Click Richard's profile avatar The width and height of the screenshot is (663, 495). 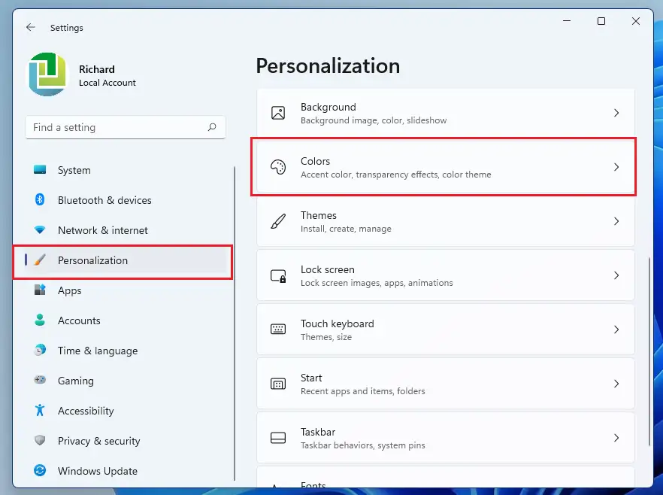click(47, 74)
